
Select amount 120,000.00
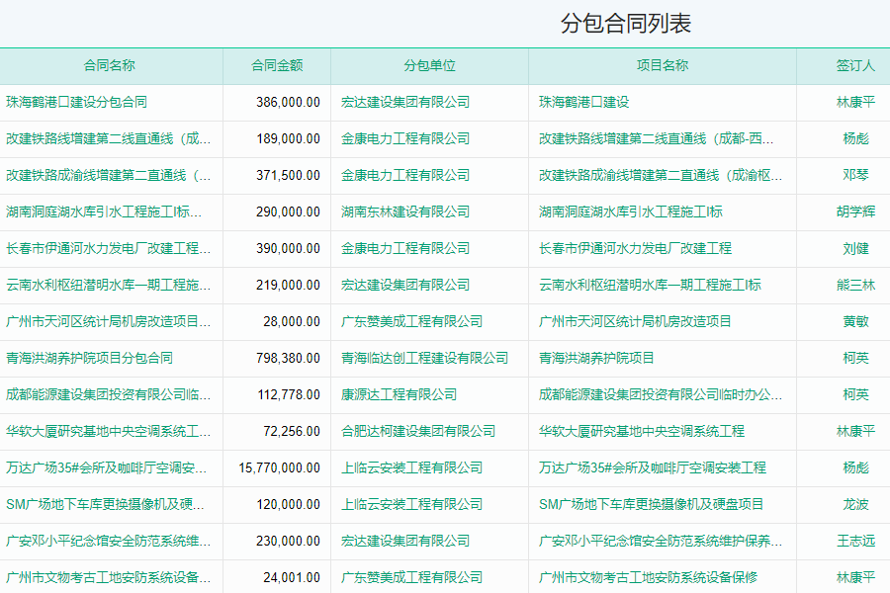pyautogui.click(x=288, y=504)
